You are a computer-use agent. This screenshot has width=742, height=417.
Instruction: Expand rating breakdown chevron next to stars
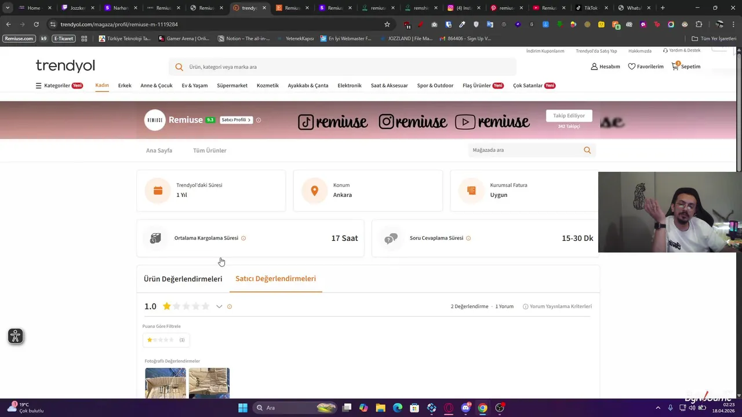[x=219, y=306]
